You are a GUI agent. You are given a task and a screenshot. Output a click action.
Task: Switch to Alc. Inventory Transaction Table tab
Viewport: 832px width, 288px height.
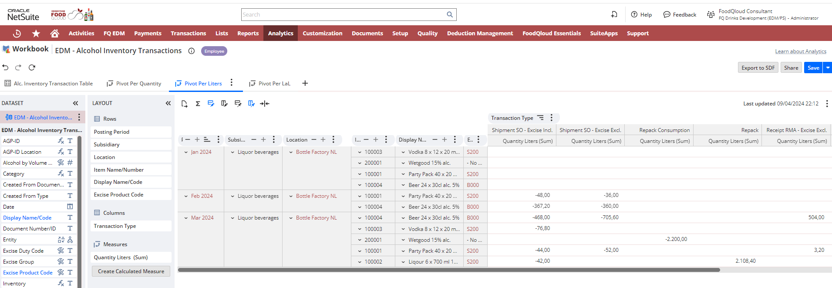[49, 84]
